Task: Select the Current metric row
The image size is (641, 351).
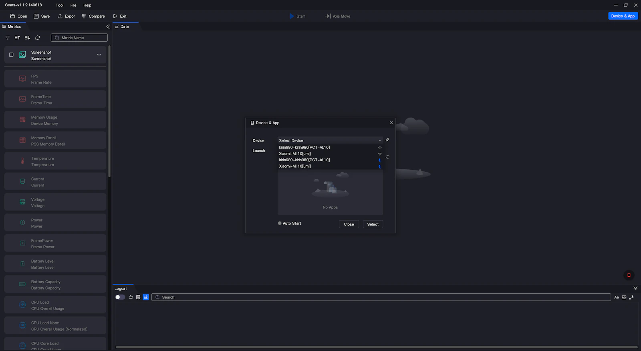Action: 55,182
